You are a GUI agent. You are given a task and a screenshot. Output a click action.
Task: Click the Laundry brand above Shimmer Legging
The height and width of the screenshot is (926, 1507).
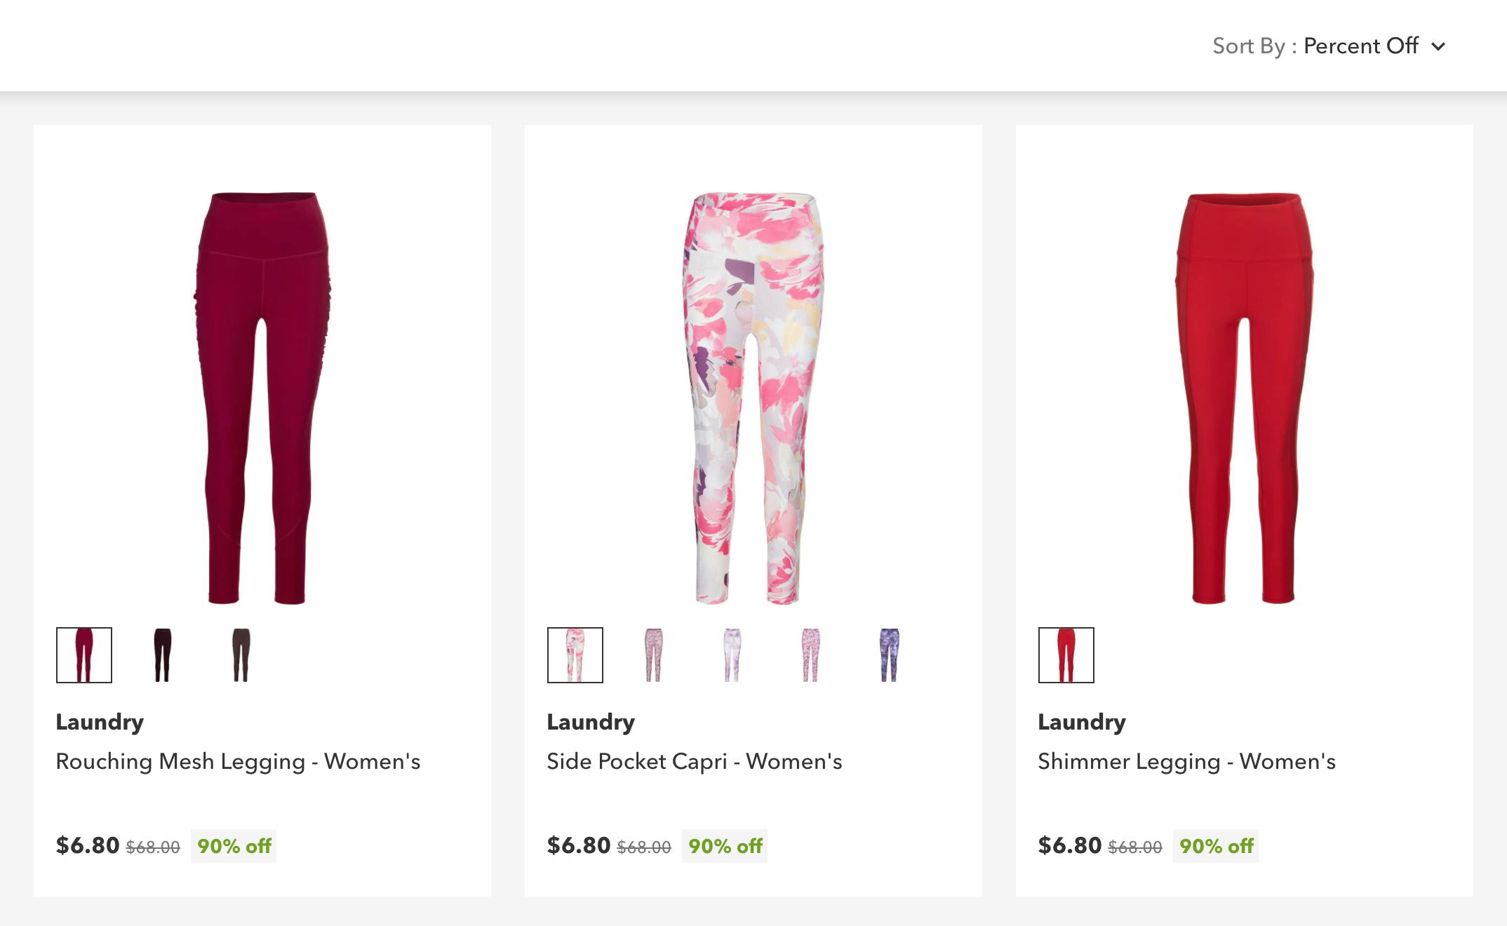click(x=1082, y=723)
